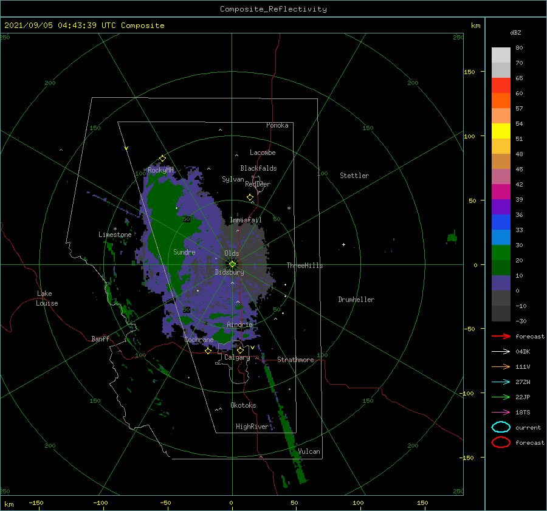The height and width of the screenshot is (511, 547).
Task: Click yellow diamond marker below RedDeer
Action: [x=250, y=197]
